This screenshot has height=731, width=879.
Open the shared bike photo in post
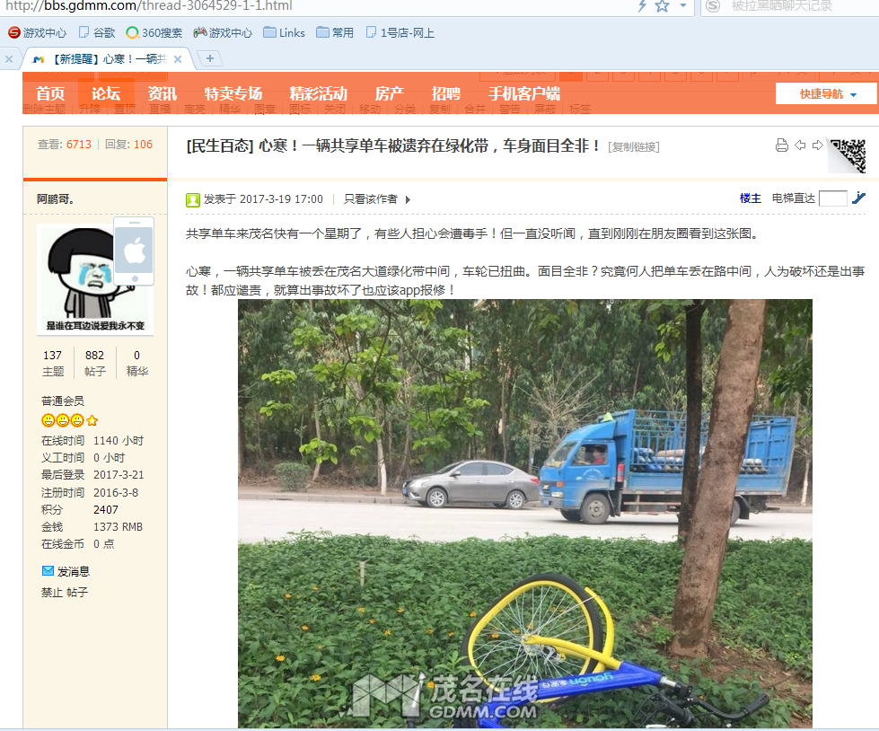[x=524, y=514]
